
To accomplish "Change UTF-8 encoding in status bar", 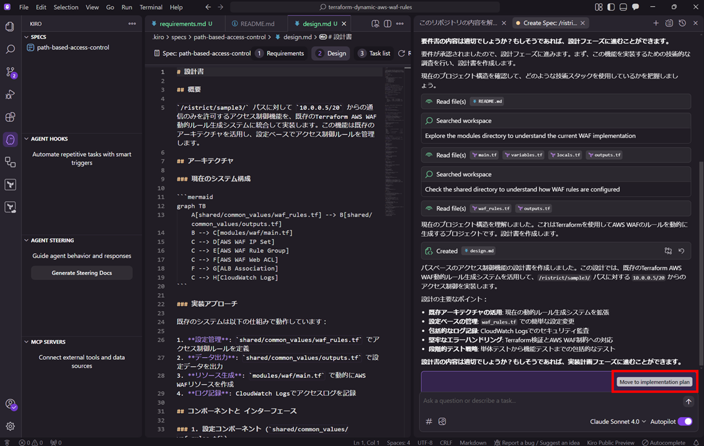I will point(425,442).
